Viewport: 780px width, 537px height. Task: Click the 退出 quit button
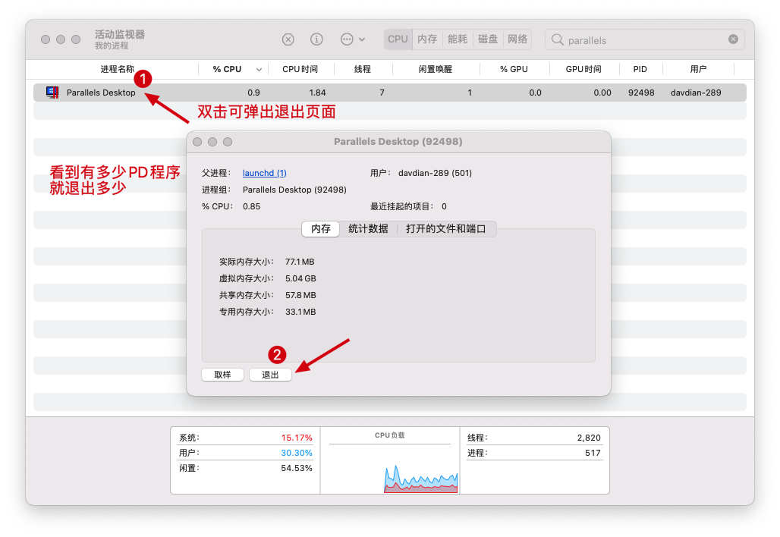point(270,375)
